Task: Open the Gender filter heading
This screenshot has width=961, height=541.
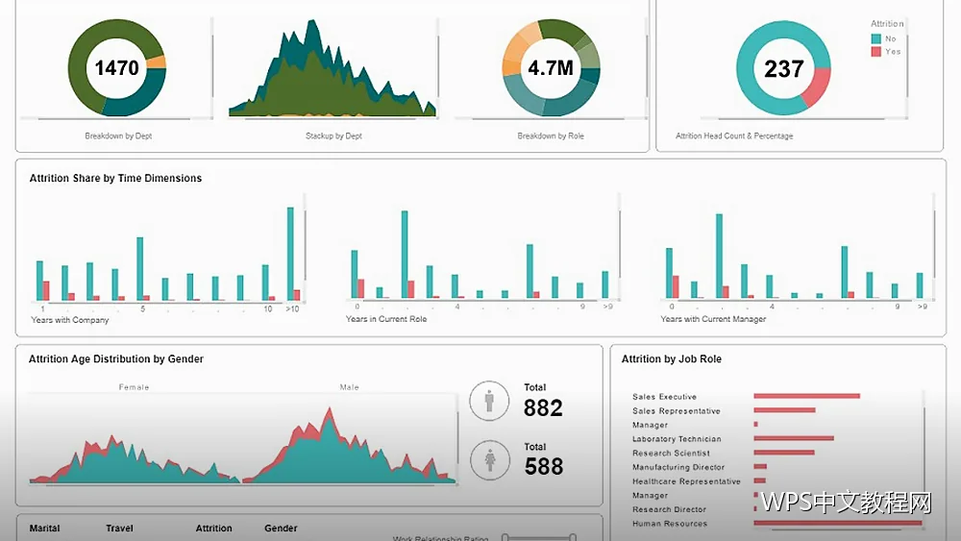Action: tap(281, 529)
